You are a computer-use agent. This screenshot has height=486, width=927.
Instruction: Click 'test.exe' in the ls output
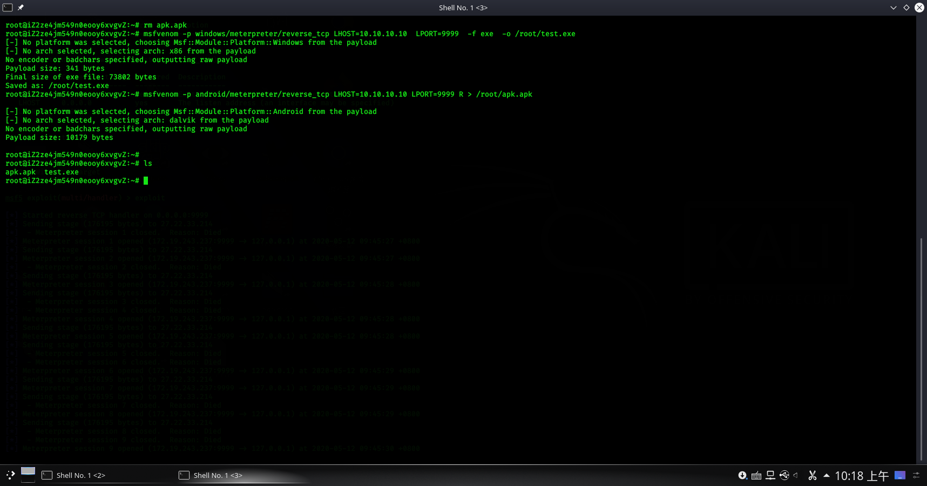pos(62,172)
